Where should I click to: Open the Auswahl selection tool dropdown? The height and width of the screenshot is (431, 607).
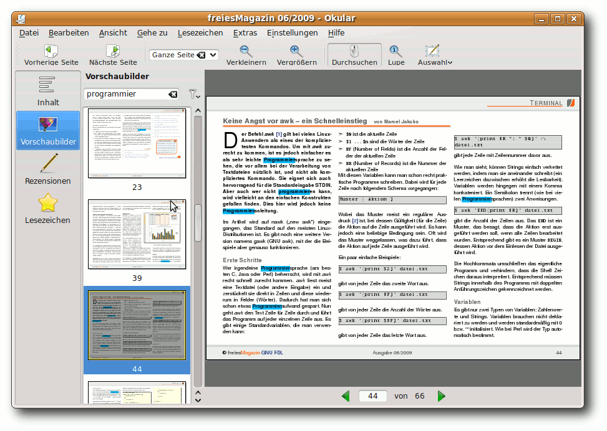point(435,55)
